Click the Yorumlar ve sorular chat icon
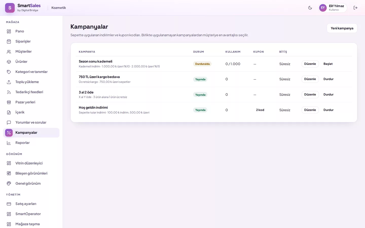Viewport: 365px width, 228px height. pyautogui.click(x=9, y=123)
